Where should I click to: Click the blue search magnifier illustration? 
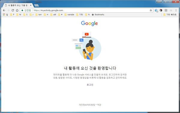(x=81, y=40)
